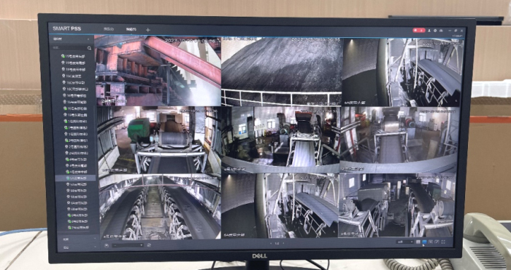The height and width of the screenshot is (270, 511).
Task: Expand the device list dropdown header
Action: click(x=72, y=39)
